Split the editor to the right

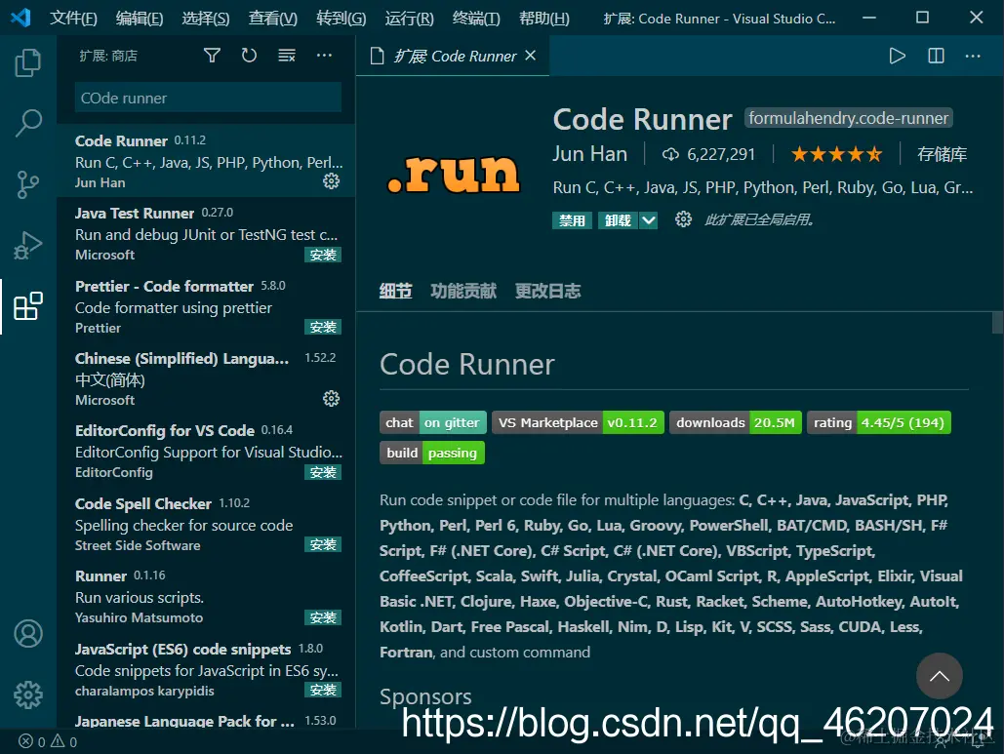pos(936,57)
